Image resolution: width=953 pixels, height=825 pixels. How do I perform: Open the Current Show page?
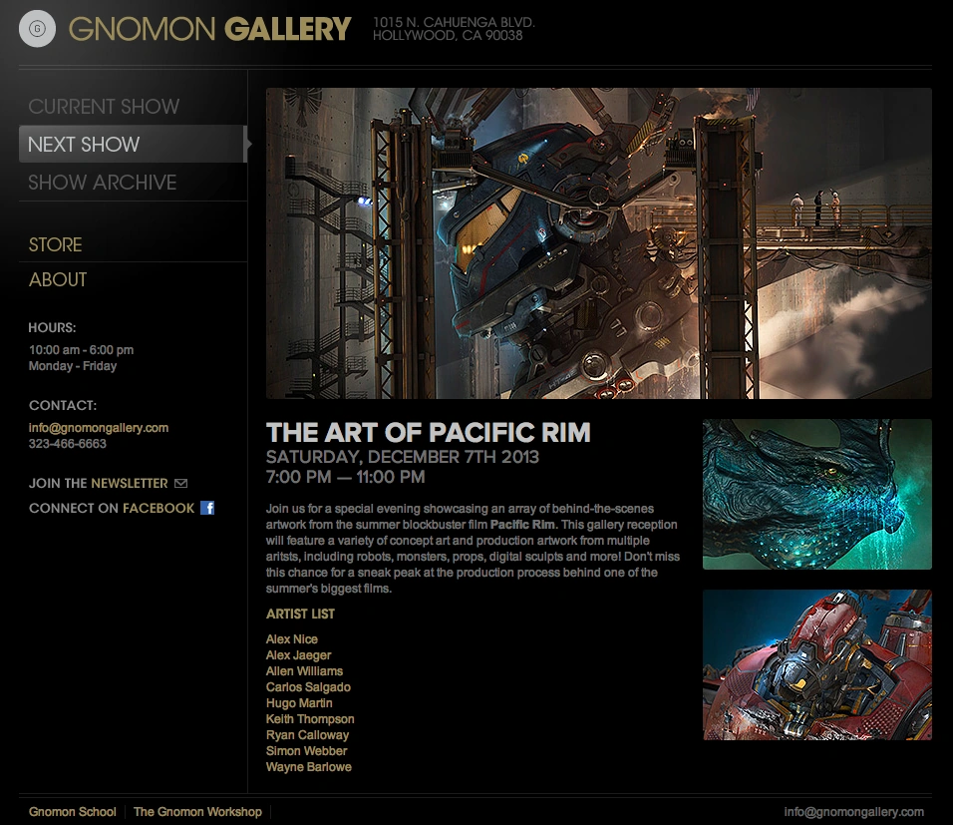coord(104,107)
